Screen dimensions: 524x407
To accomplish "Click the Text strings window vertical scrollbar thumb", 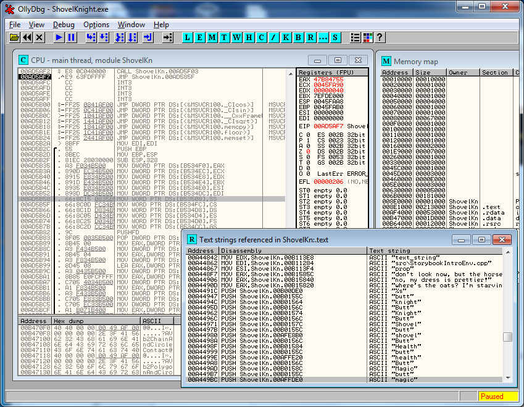I will [507, 337].
